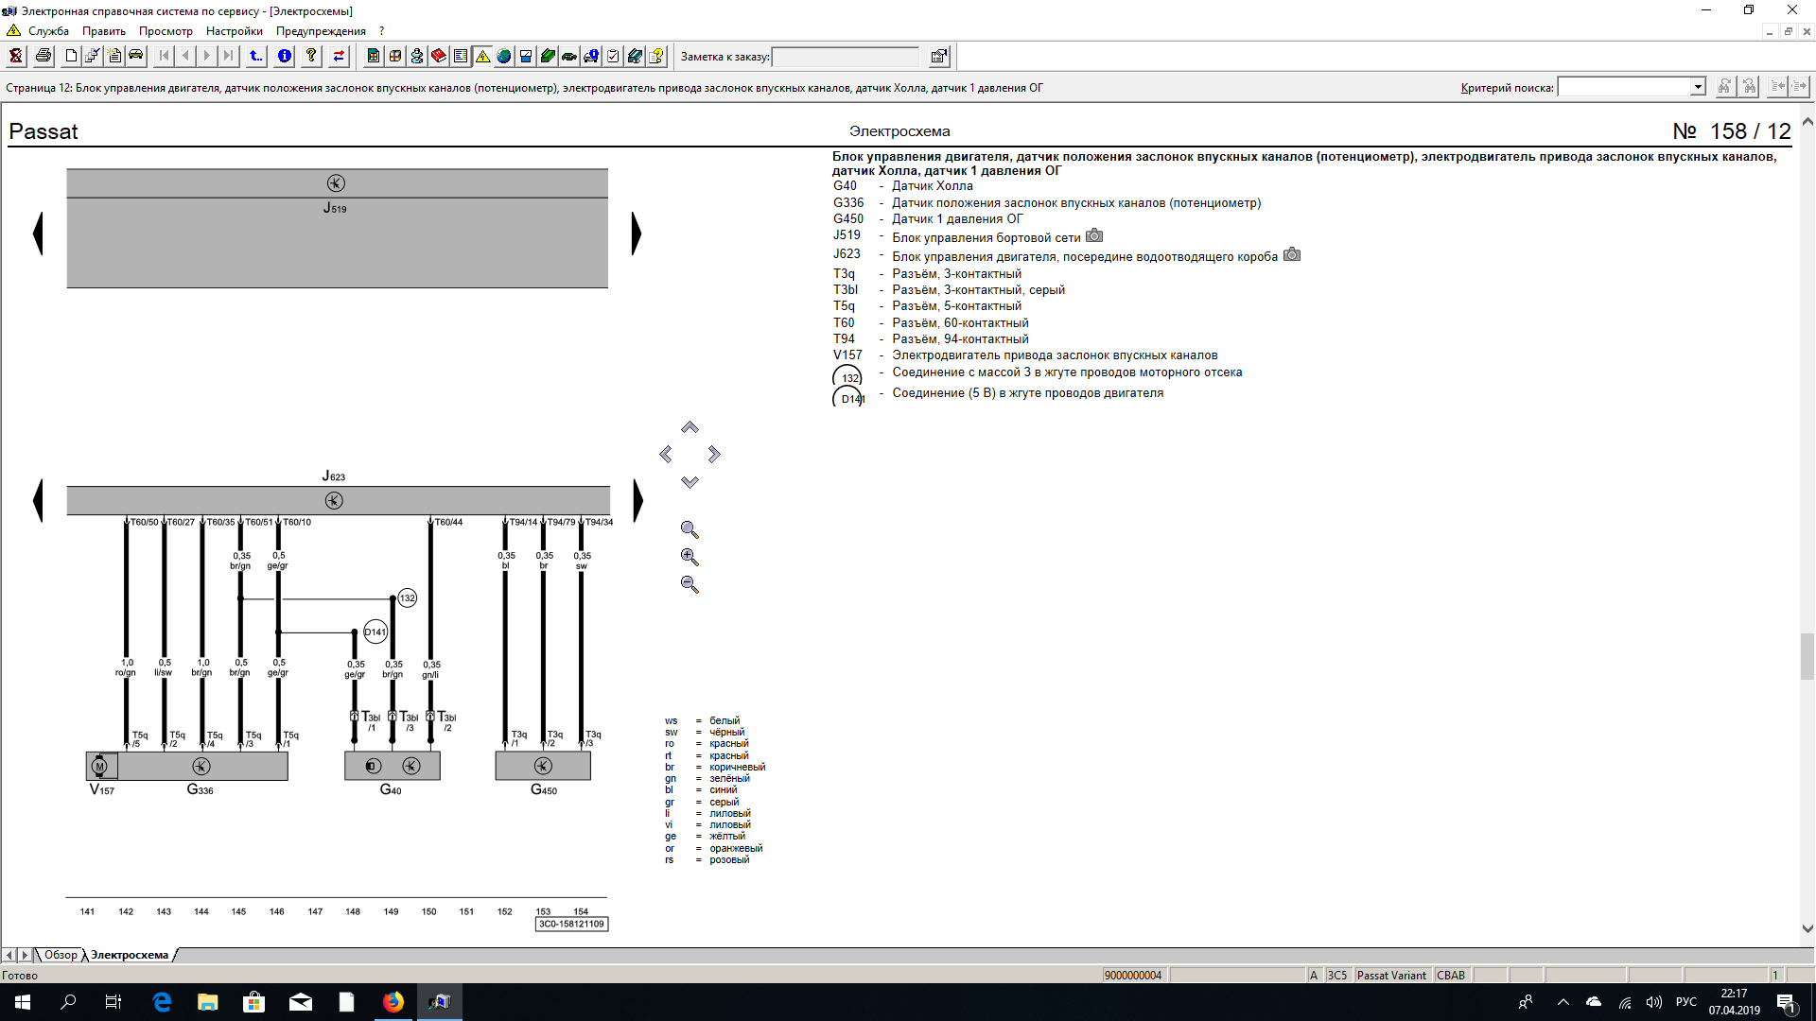Pan diagram downward with down chevron

[x=690, y=482]
